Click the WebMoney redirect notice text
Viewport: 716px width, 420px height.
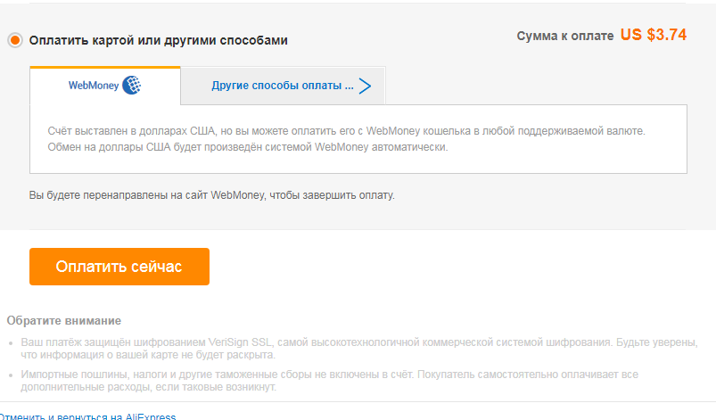[212, 195]
